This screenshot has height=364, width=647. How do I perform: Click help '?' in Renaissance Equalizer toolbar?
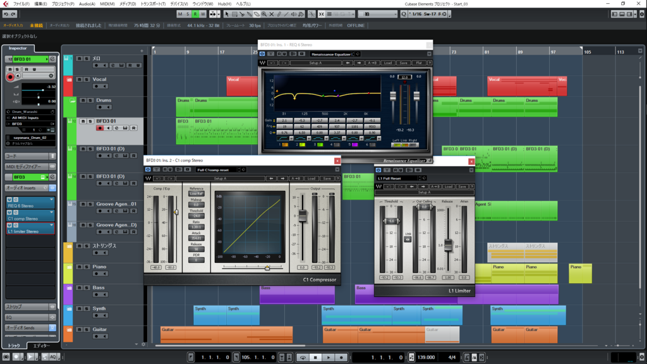pos(430,63)
